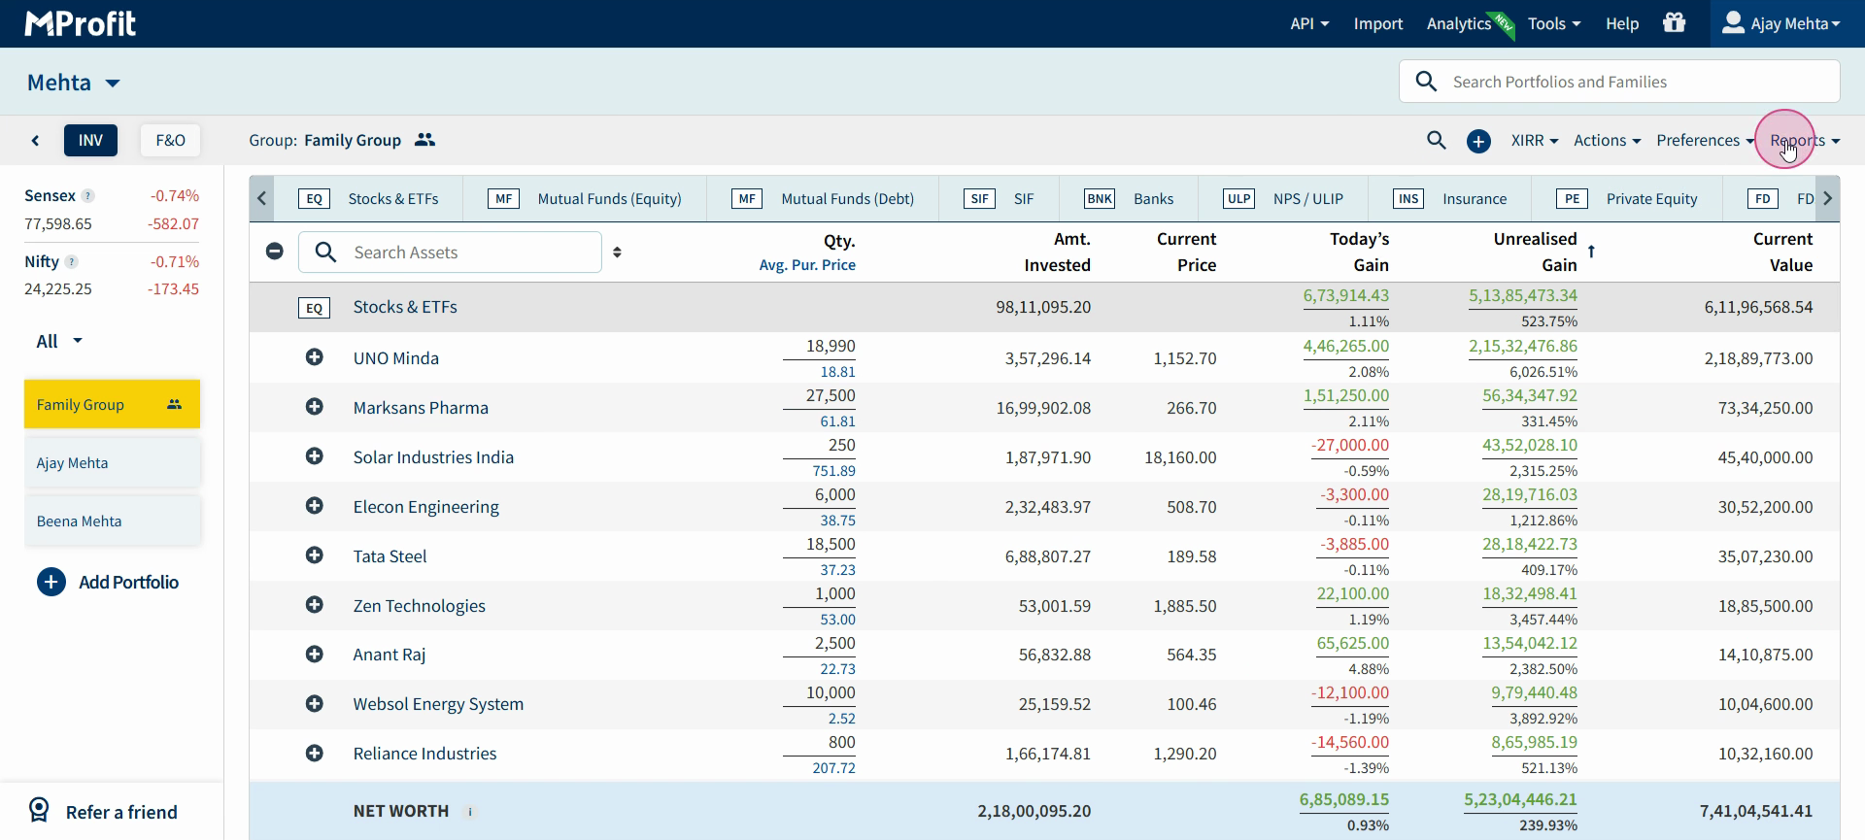Open the API dropdown menu
Image resolution: width=1865 pixels, height=840 pixels.
1309,23
